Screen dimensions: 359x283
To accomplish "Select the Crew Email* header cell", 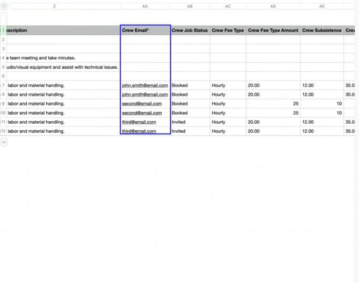I will click(145, 31).
